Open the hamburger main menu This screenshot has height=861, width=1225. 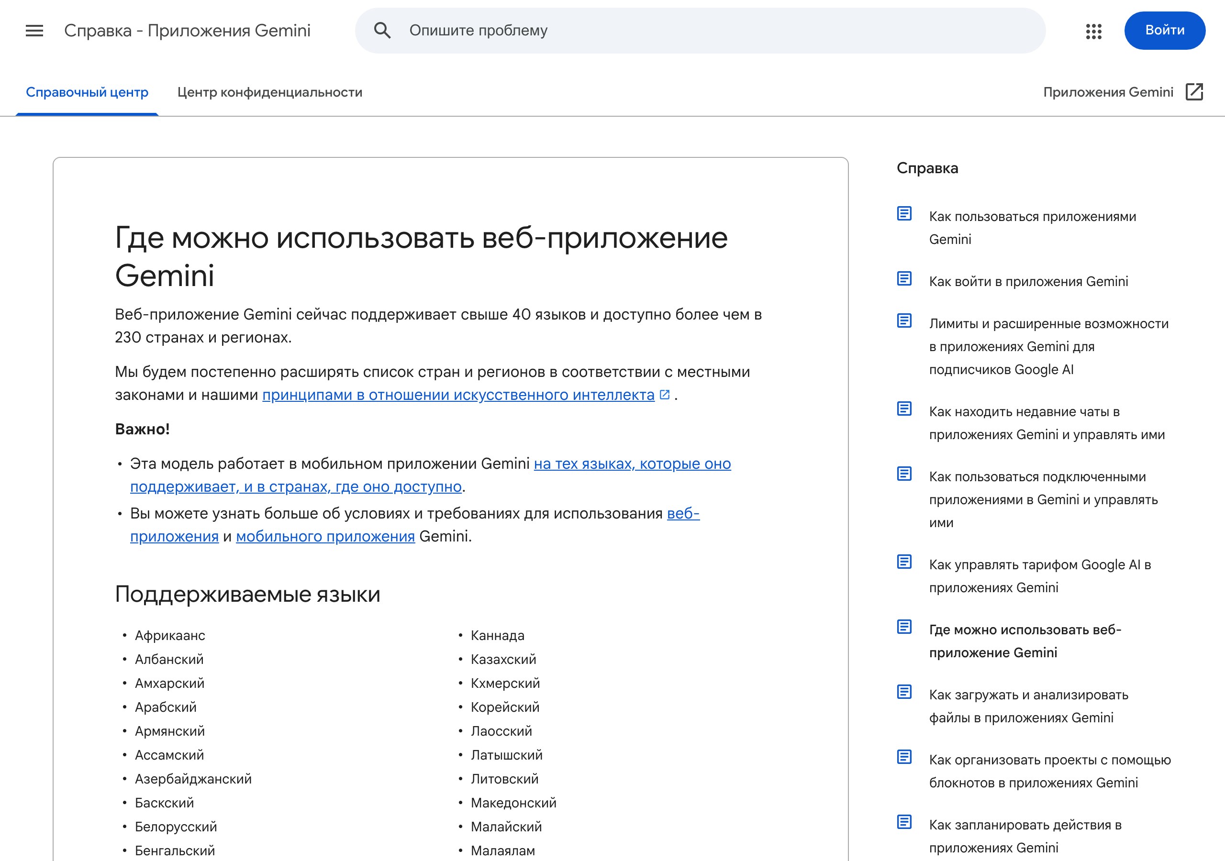coord(34,31)
